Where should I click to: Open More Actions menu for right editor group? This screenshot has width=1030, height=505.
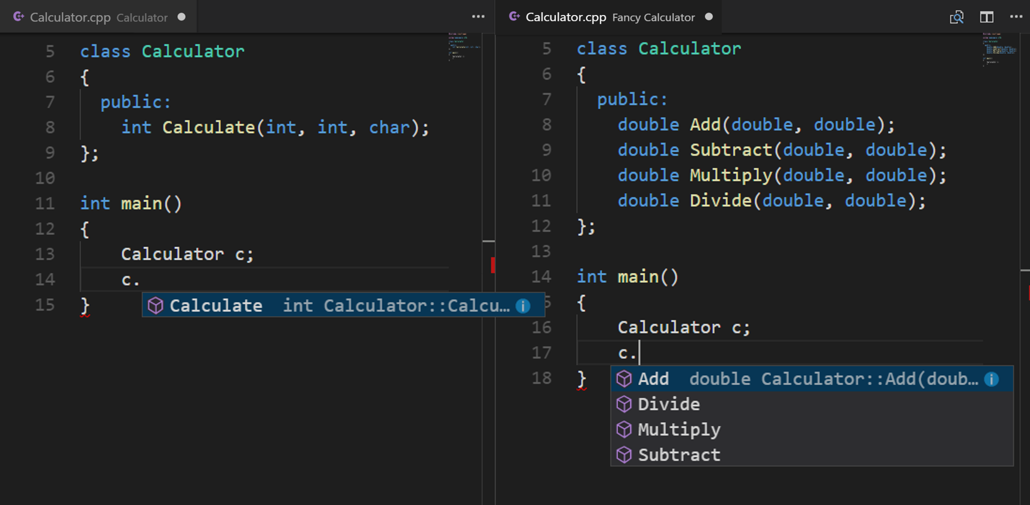point(1016,17)
